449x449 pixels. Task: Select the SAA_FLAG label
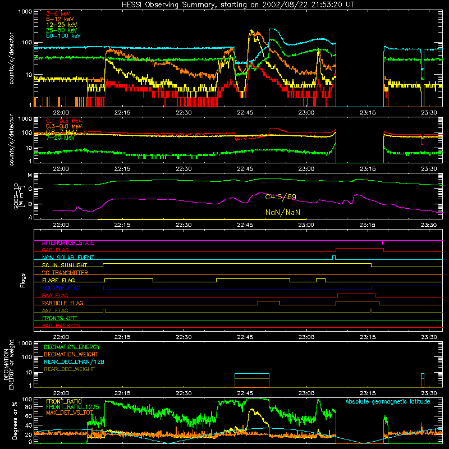click(x=55, y=295)
